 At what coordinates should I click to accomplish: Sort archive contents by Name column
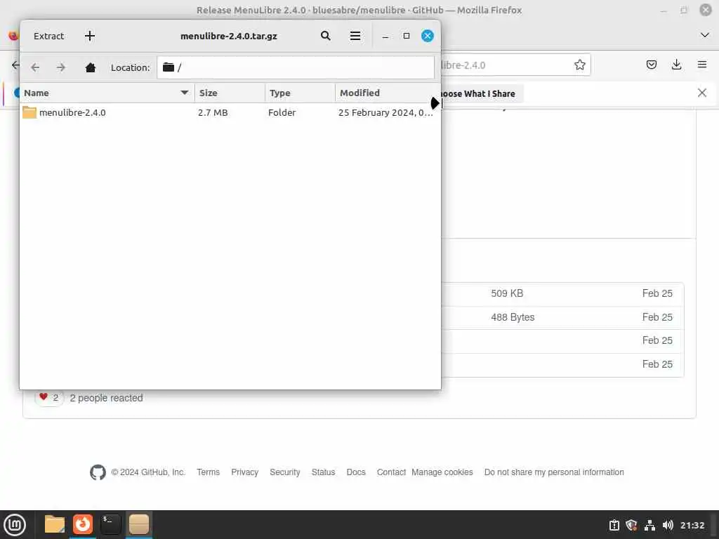click(107, 93)
